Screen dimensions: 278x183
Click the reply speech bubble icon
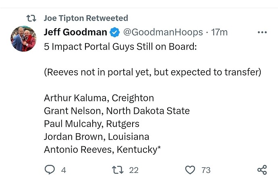(x=50, y=170)
